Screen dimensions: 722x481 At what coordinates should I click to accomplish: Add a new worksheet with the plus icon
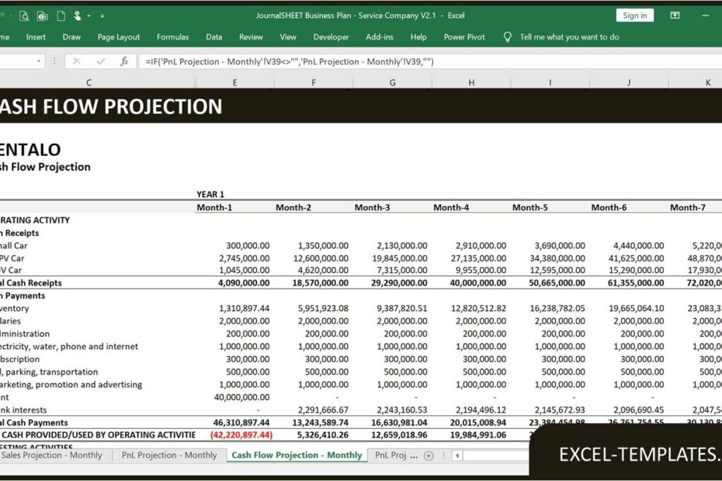pyautogui.click(x=429, y=456)
